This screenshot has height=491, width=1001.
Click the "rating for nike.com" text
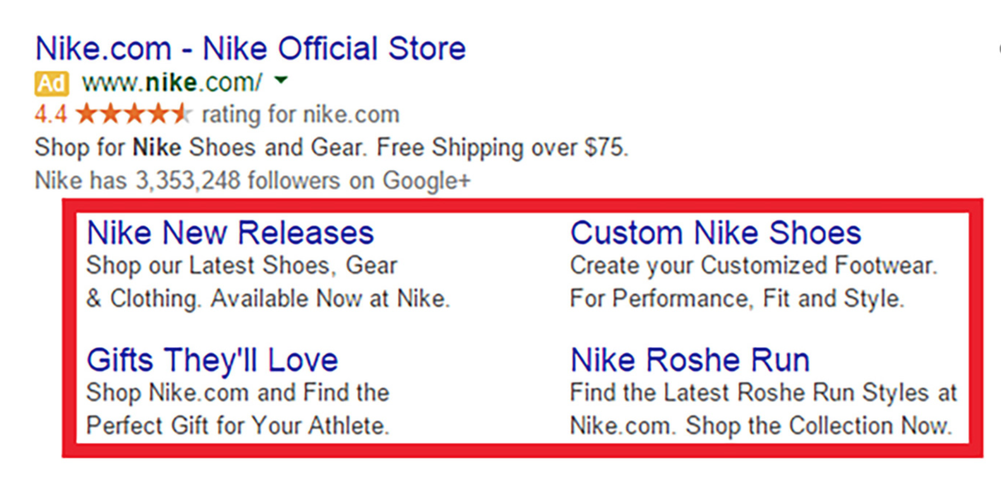301,114
